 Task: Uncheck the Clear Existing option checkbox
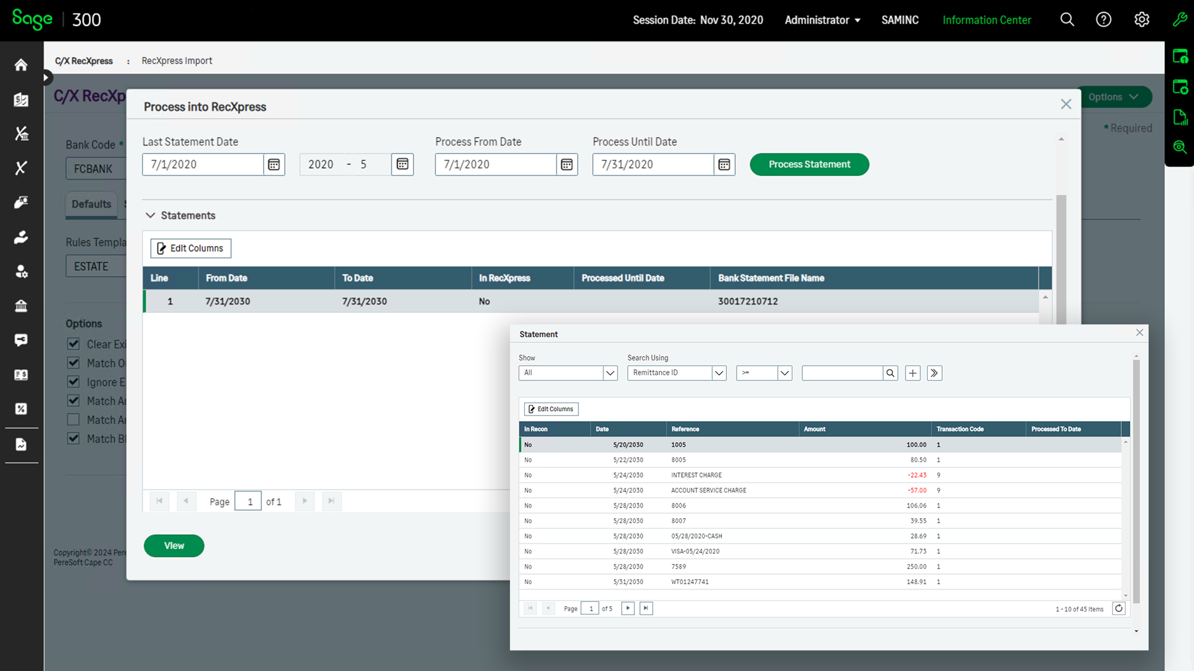pyautogui.click(x=73, y=344)
